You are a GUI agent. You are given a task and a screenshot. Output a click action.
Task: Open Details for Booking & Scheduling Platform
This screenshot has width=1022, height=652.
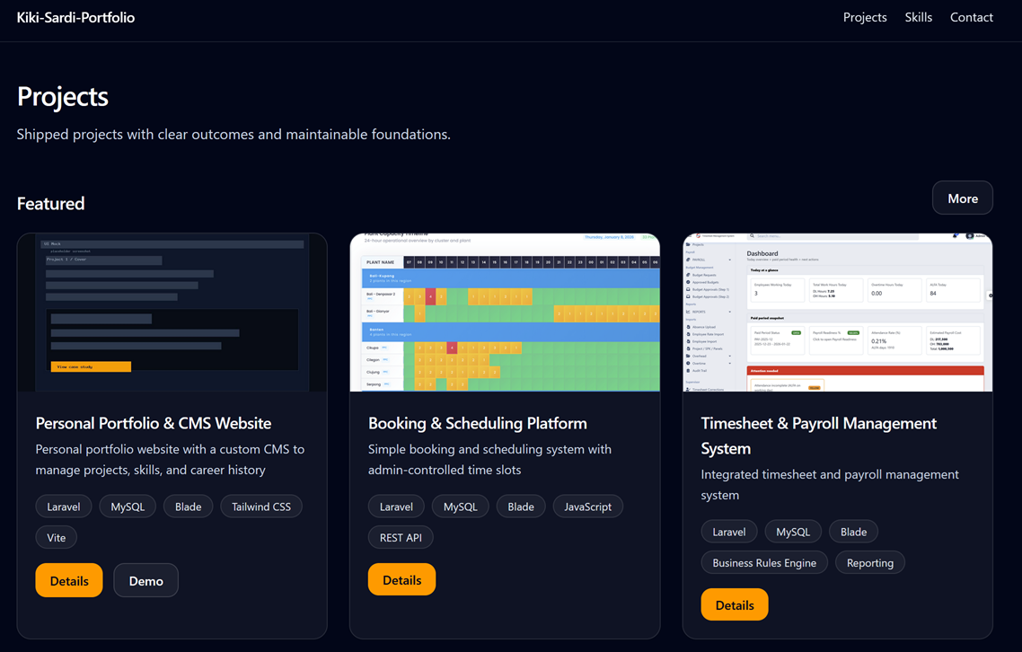tap(401, 579)
